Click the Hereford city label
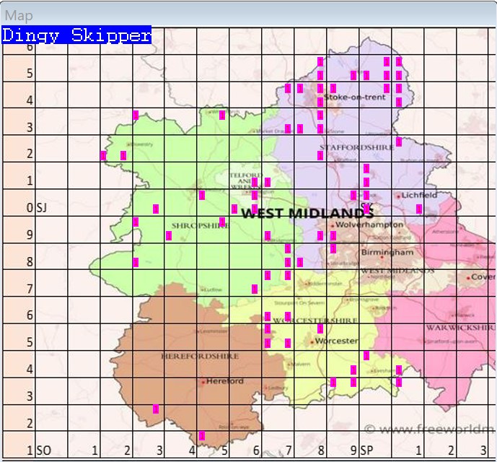 225,381
